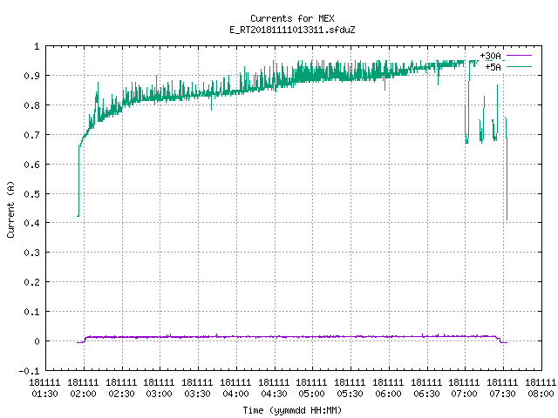This screenshot has height=418, width=558.
Task: Click the y-axis tick value 0.7
Action: [31, 135]
